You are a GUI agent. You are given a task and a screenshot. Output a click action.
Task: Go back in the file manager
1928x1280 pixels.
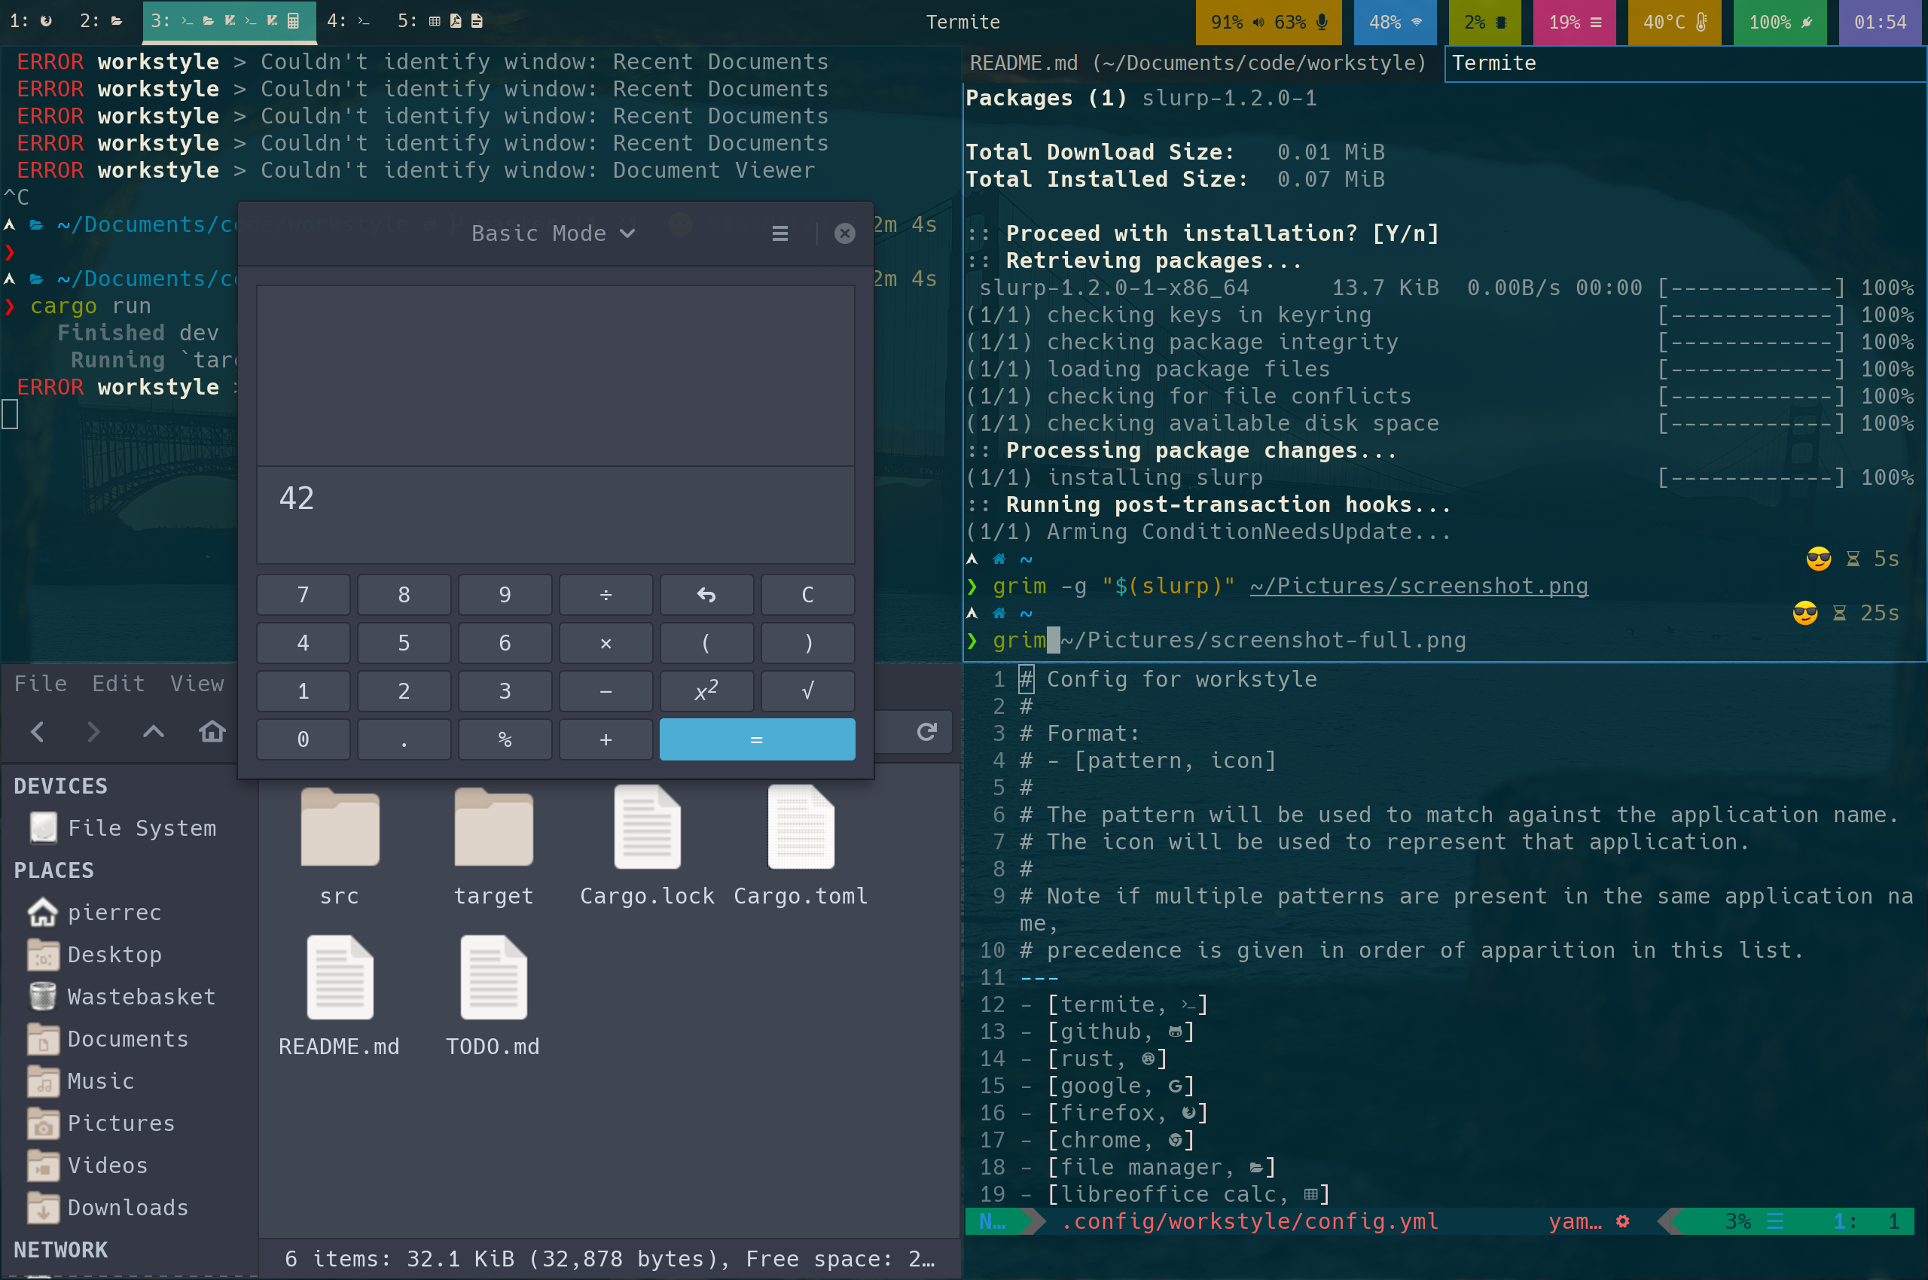[x=38, y=731]
